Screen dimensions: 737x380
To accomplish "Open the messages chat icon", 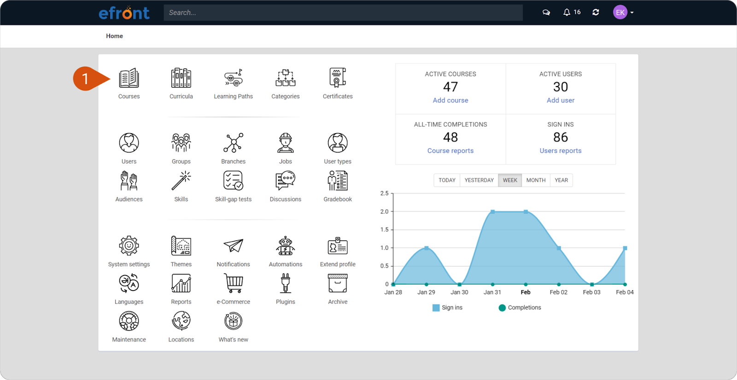I will pyautogui.click(x=546, y=12).
